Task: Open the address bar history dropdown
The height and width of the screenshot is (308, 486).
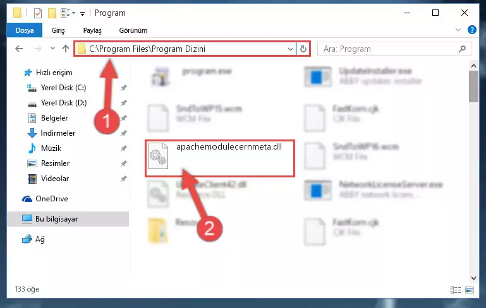Action: (x=291, y=49)
